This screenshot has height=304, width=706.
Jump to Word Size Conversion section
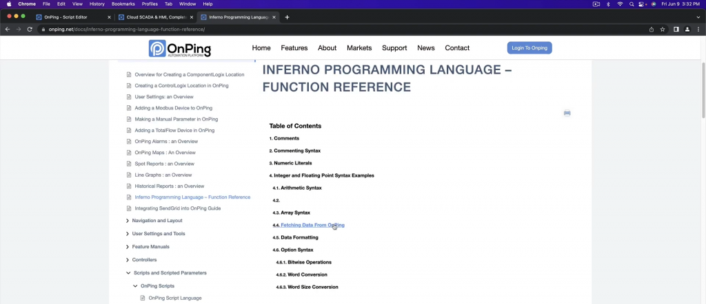pos(313,287)
